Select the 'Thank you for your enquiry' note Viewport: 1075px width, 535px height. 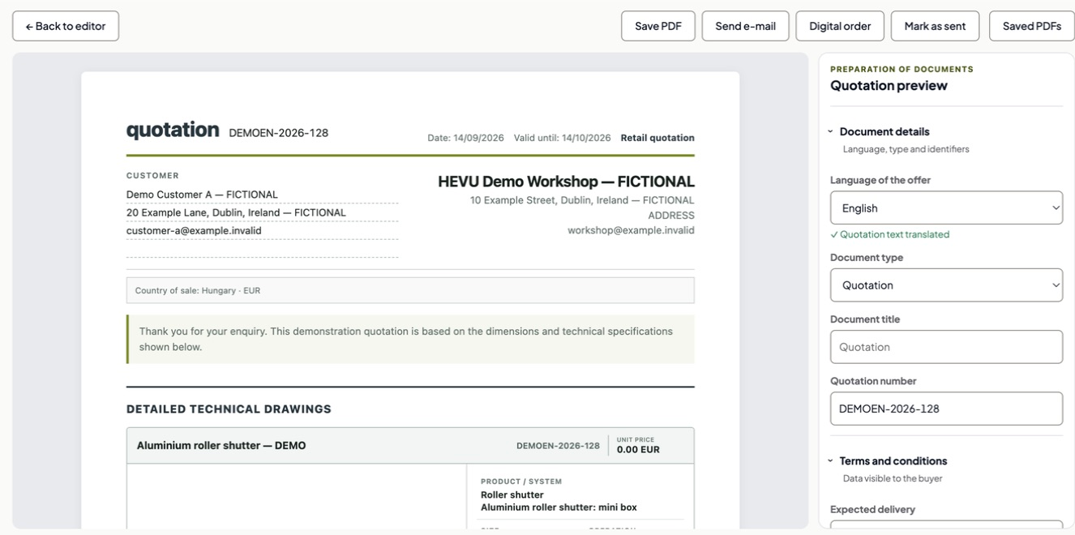pos(410,339)
